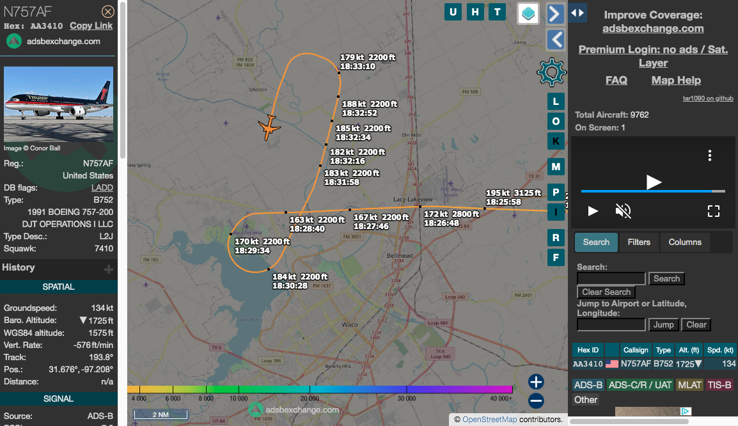
Task: Switch to the Filters tab
Action: [x=639, y=242]
